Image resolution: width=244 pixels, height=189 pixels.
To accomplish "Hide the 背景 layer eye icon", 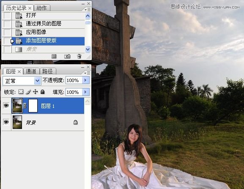I will [6, 122].
